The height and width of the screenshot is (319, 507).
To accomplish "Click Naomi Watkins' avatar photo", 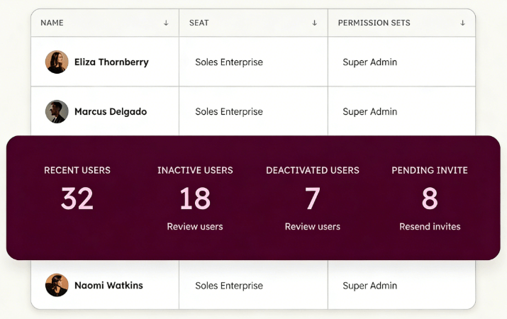I will point(57,286).
